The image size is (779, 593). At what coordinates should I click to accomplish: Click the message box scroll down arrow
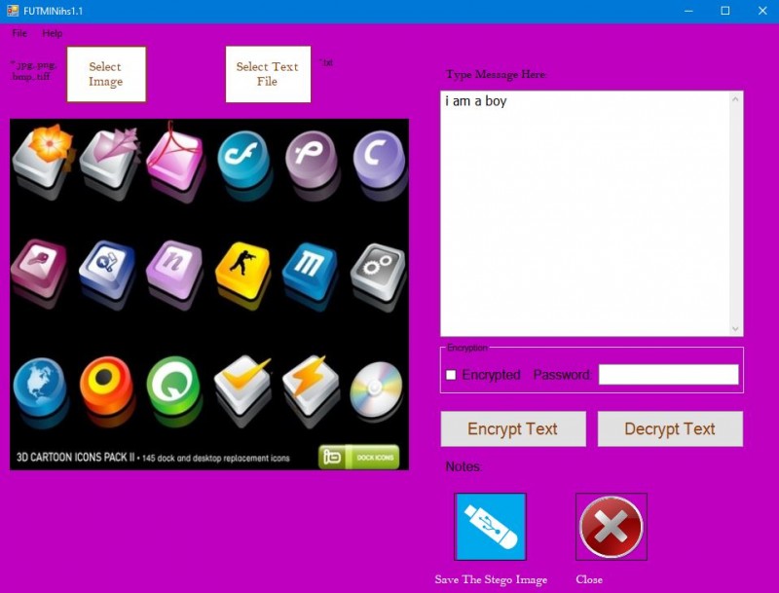[x=736, y=329]
